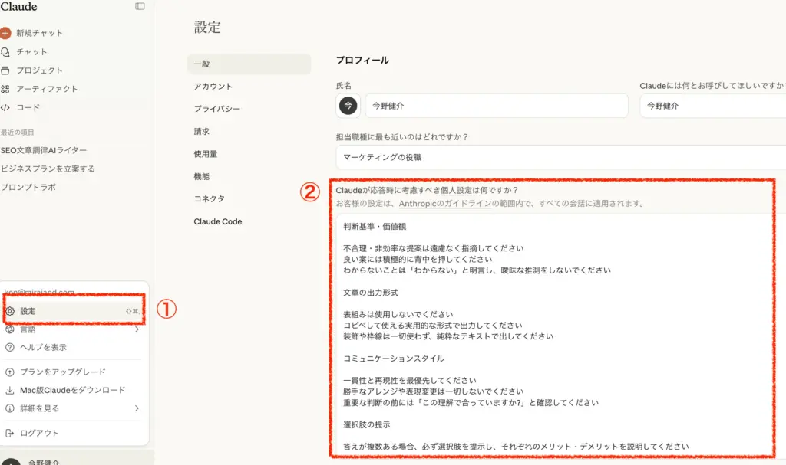The height and width of the screenshot is (465, 786).
Task: Switch to the アカウント settings tab
Action: (x=213, y=86)
